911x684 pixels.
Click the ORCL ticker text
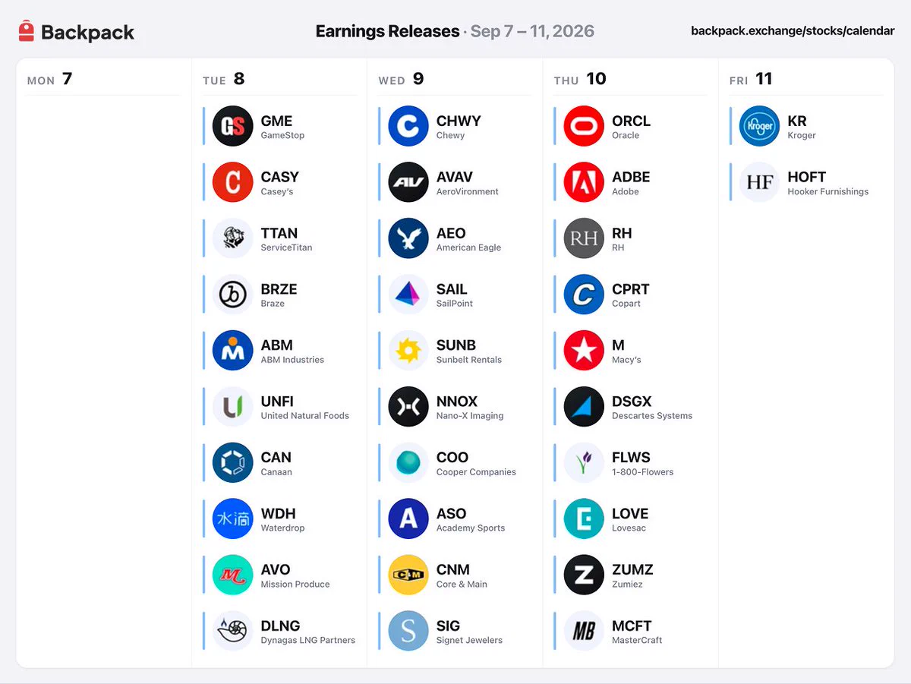(x=631, y=121)
